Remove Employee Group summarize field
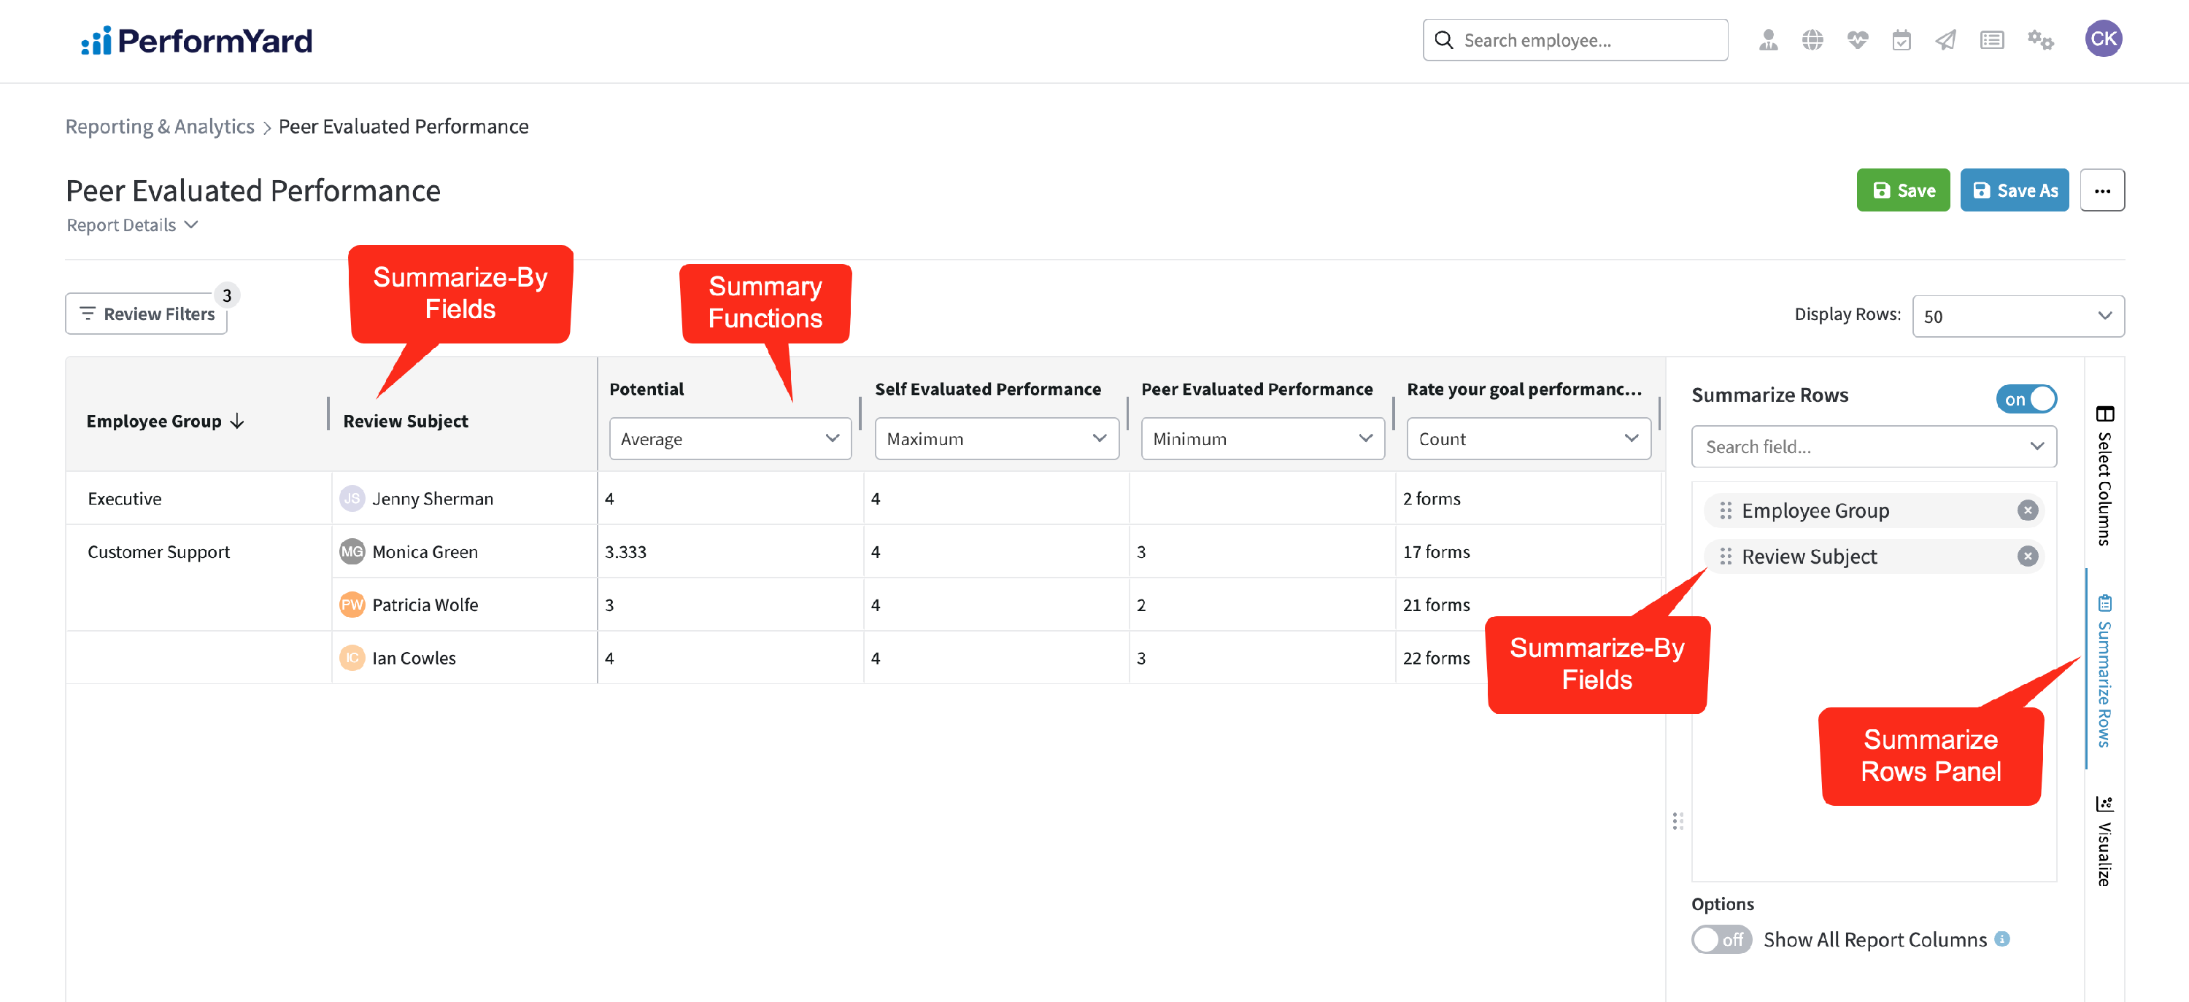This screenshot has height=1002, width=2189. 2027,510
